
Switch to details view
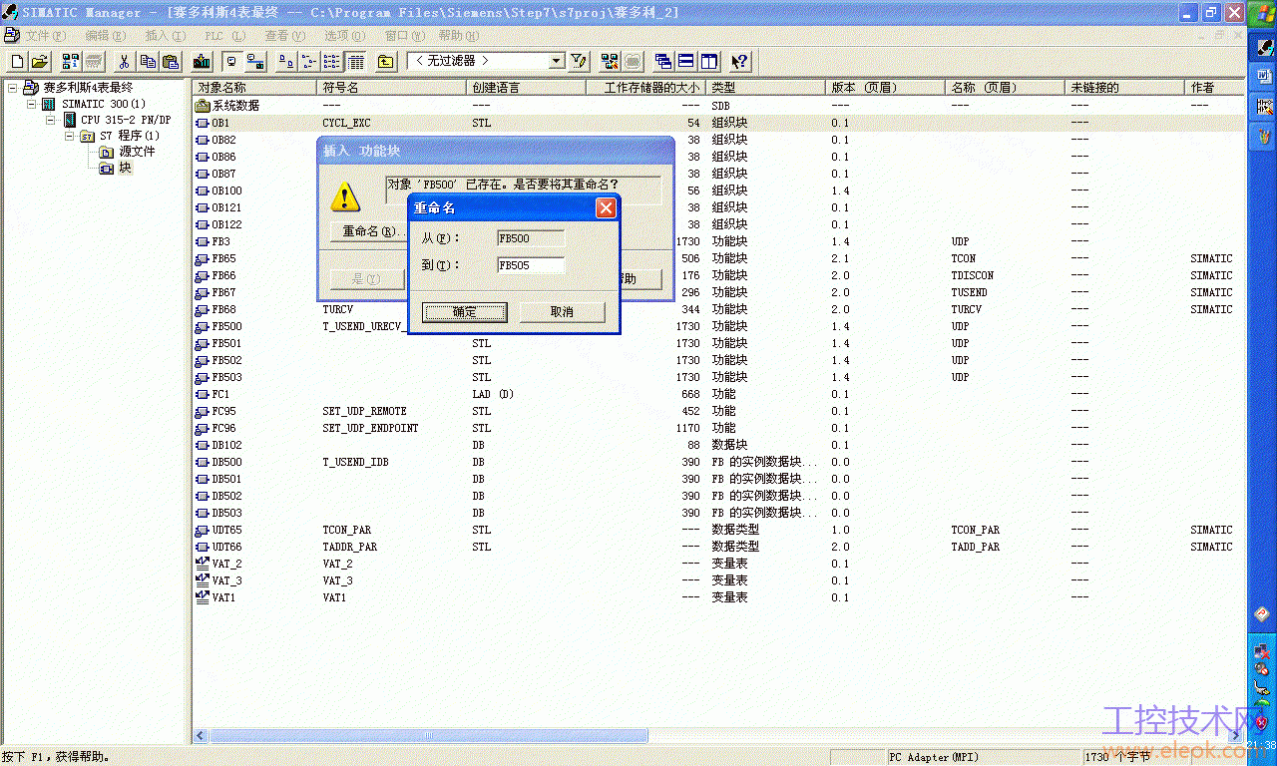[355, 62]
